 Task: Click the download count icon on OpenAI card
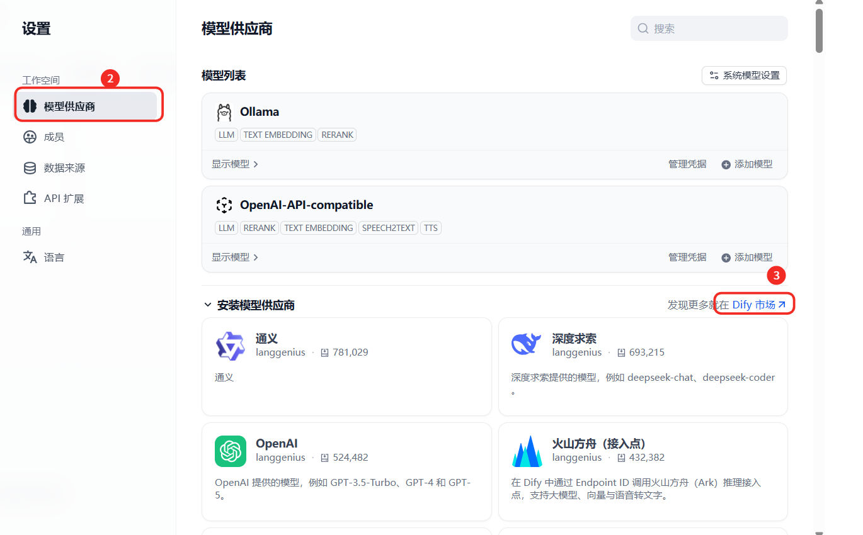[325, 458]
